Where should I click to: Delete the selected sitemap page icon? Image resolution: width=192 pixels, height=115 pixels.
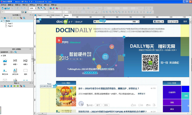click(x=21, y=18)
